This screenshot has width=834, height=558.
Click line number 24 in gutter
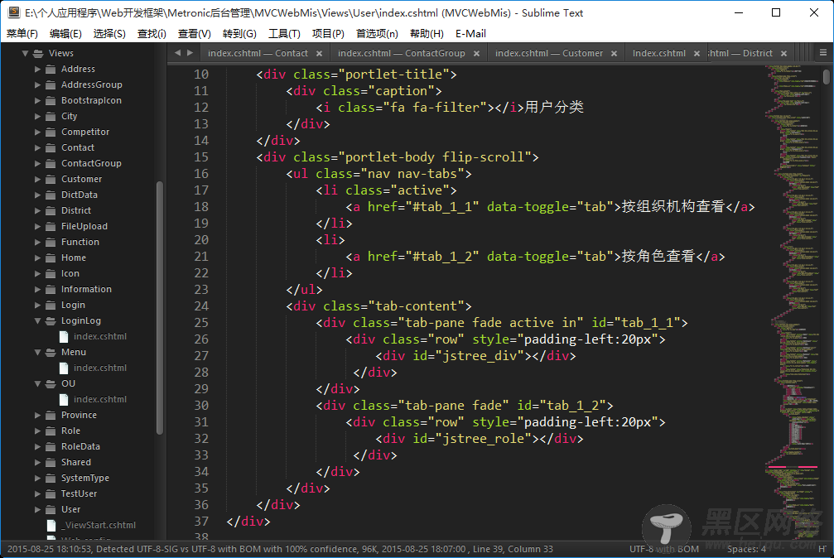[x=201, y=306]
